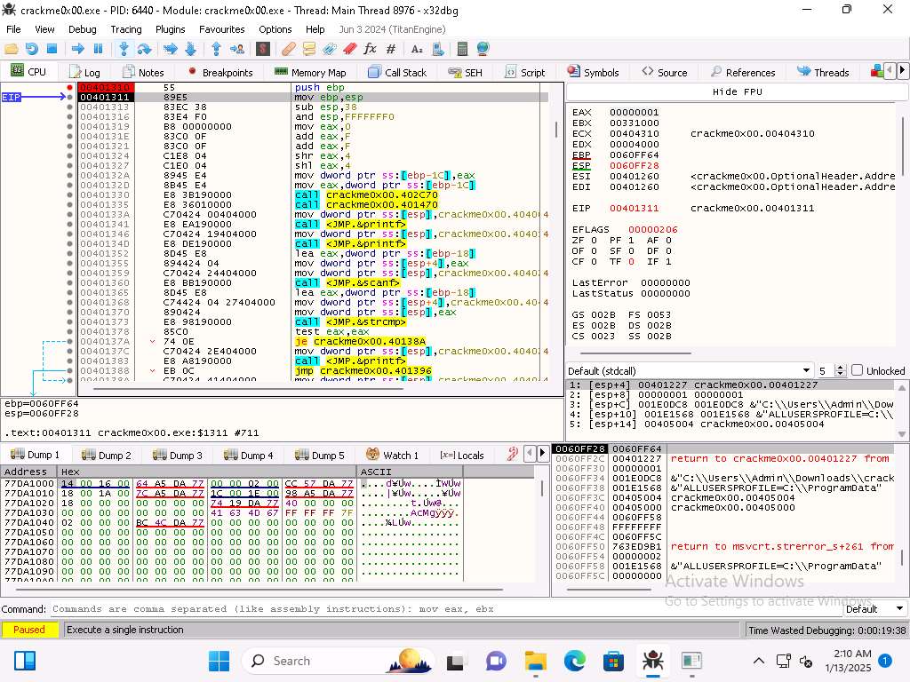Click the Hide FPU button

pos(737,91)
